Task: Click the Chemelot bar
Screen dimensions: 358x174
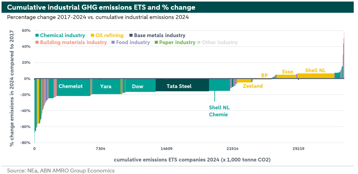Action: [73, 87]
